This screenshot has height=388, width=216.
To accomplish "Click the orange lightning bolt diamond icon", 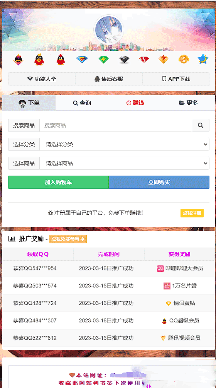I will click(x=164, y=59).
